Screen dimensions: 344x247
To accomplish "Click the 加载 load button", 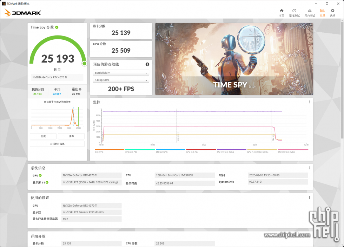I will click(43, 136).
